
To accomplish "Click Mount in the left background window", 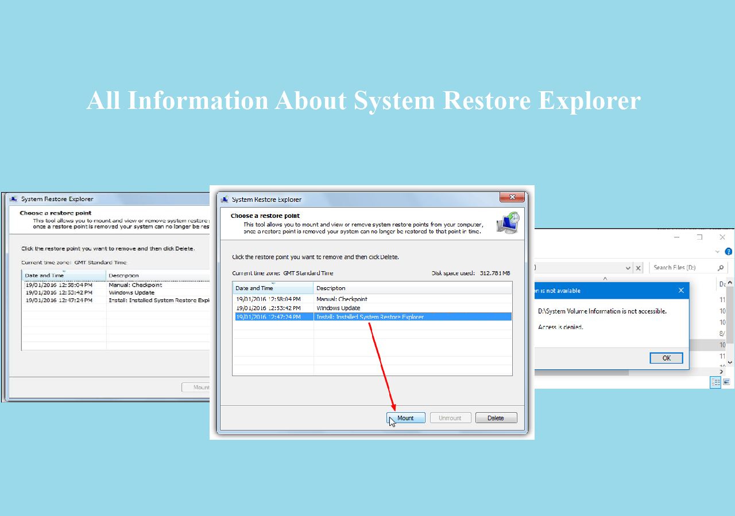I will coord(196,387).
